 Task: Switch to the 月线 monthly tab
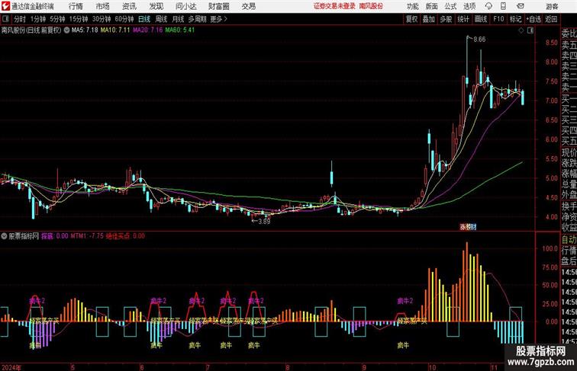click(x=178, y=19)
